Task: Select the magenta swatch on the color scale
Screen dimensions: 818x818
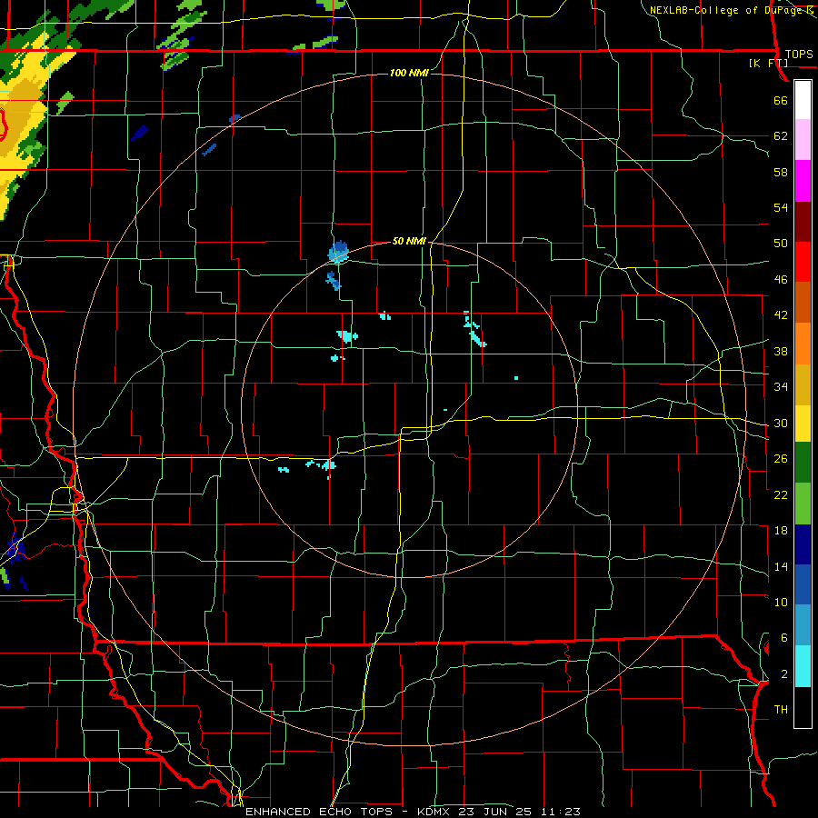Action: click(x=803, y=181)
